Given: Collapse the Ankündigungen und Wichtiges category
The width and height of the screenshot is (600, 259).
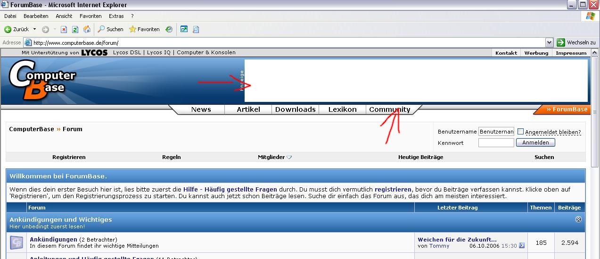Looking at the screenshot, I should pyautogui.click(x=578, y=219).
